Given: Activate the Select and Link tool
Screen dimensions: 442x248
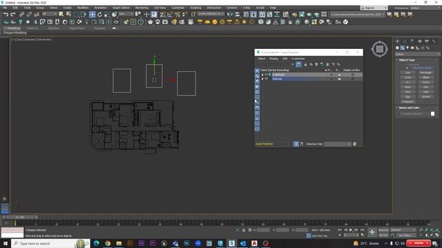Looking at the screenshot, I should click(x=21, y=14).
